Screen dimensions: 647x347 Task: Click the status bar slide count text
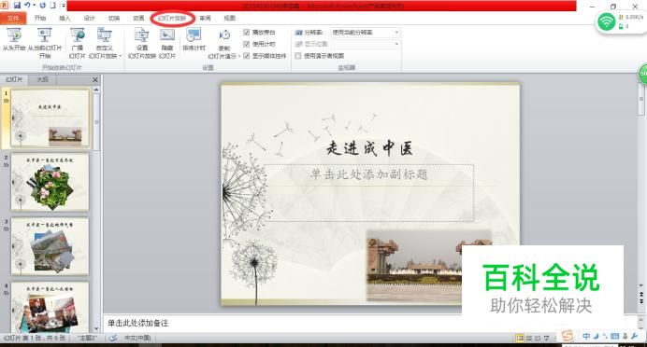tap(35, 338)
